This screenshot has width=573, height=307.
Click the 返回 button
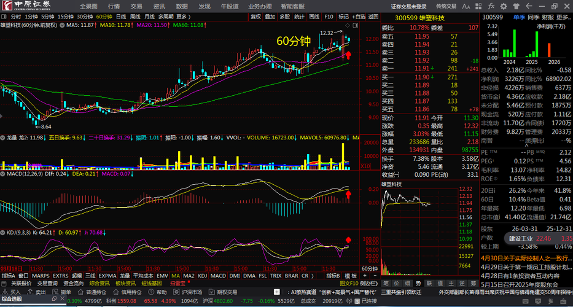tap(373, 17)
